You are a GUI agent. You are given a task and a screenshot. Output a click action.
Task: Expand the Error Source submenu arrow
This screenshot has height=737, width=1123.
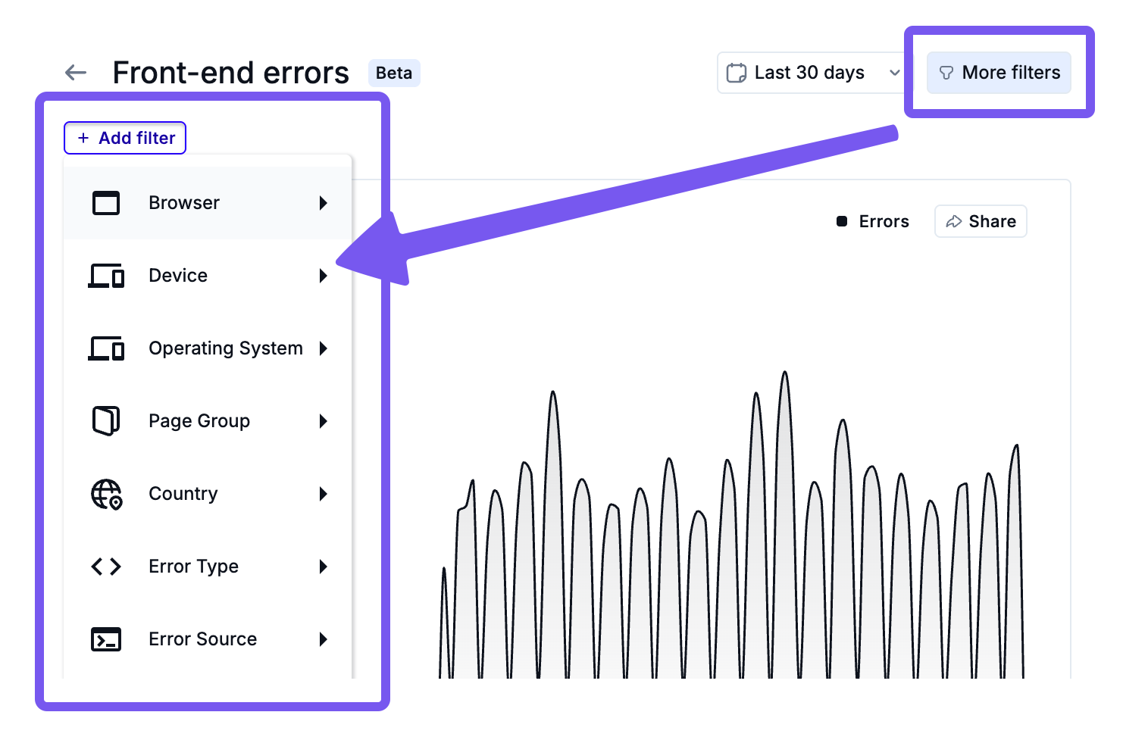tap(324, 639)
